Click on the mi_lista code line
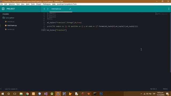This screenshot has width=171, height=96. point(57,30)
